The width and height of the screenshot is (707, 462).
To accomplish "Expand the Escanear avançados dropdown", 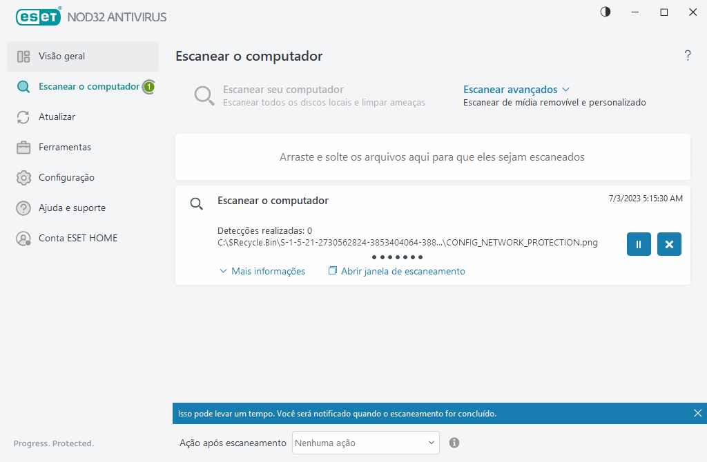I will [516, 90].
